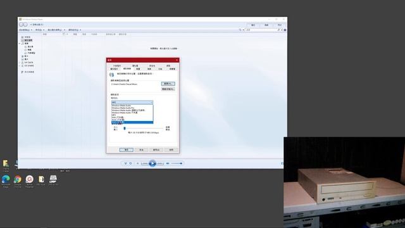Toggle repeat in the player controls
Image resolution: width=405 pixels, height=228 pixels.
click(x=131, y=163)
